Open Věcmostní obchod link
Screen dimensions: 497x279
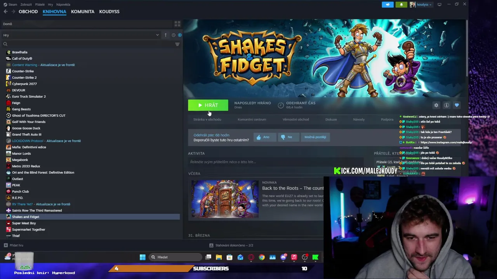click(296, 119)
